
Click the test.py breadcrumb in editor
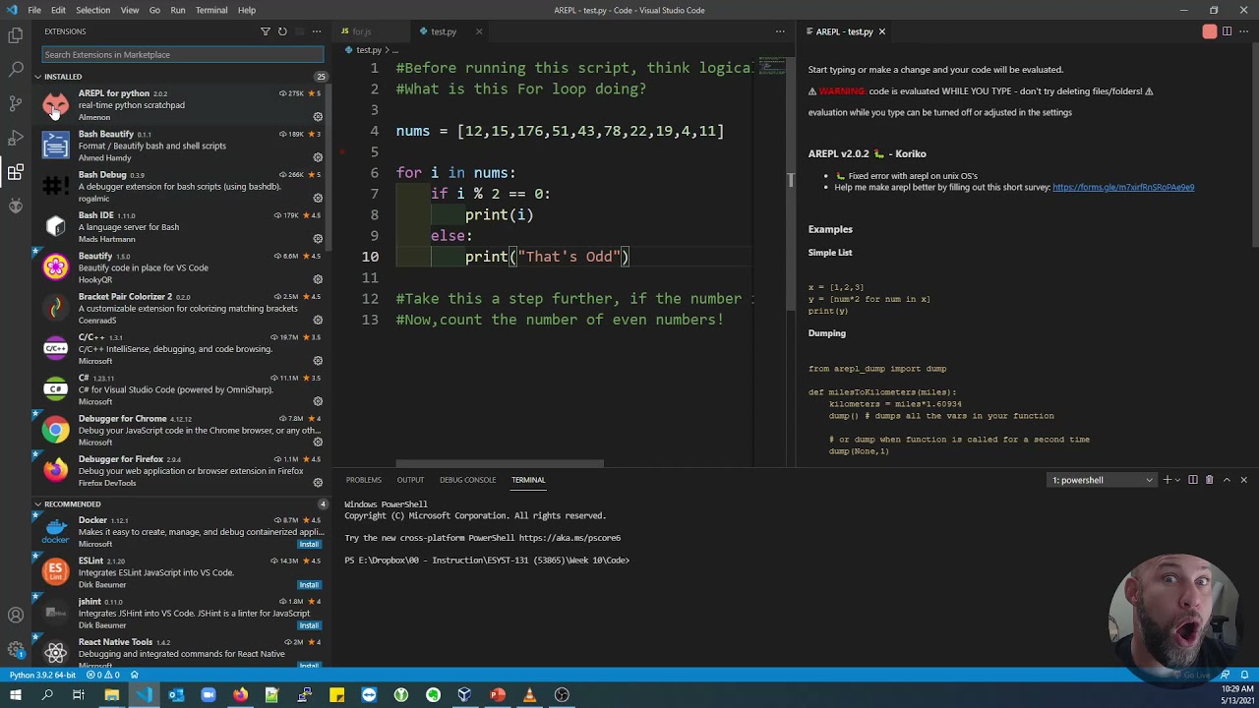pyautogui.click(x=369, y=50)
